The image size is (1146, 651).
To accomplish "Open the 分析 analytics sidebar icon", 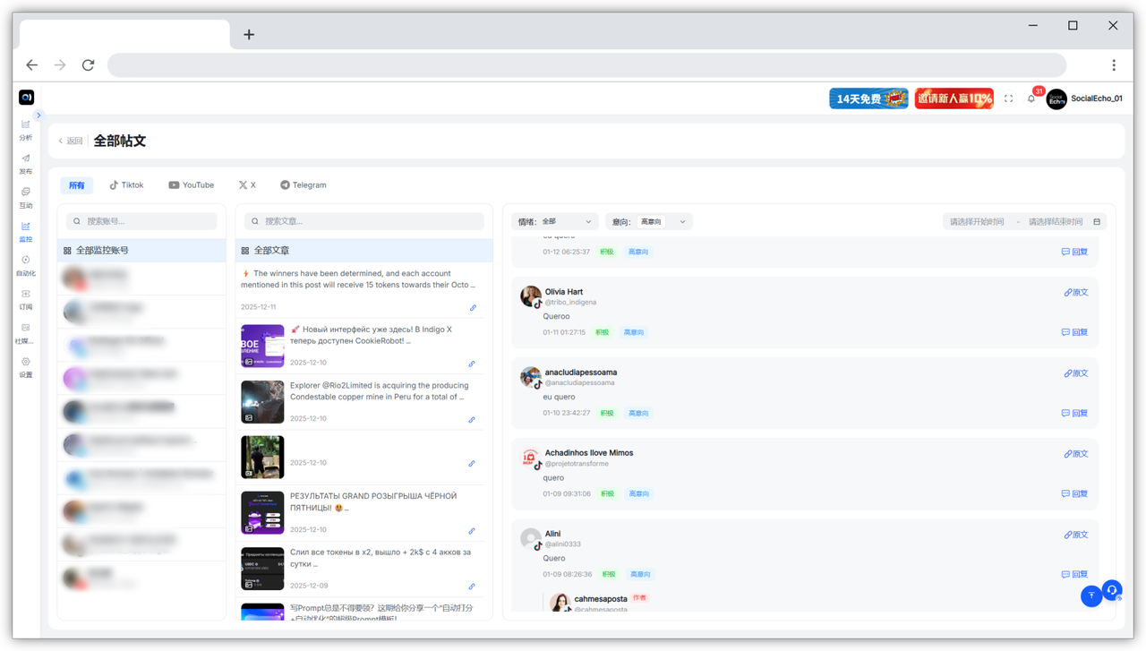I will tap(26, 130).
